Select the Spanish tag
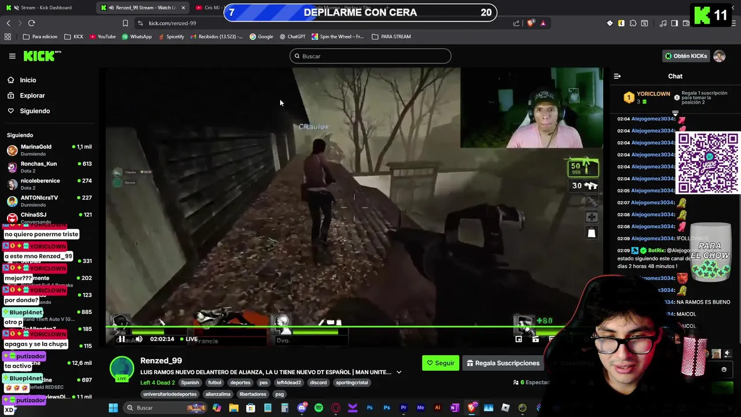This screenshot has width=741, height=417. click(190, 383)
